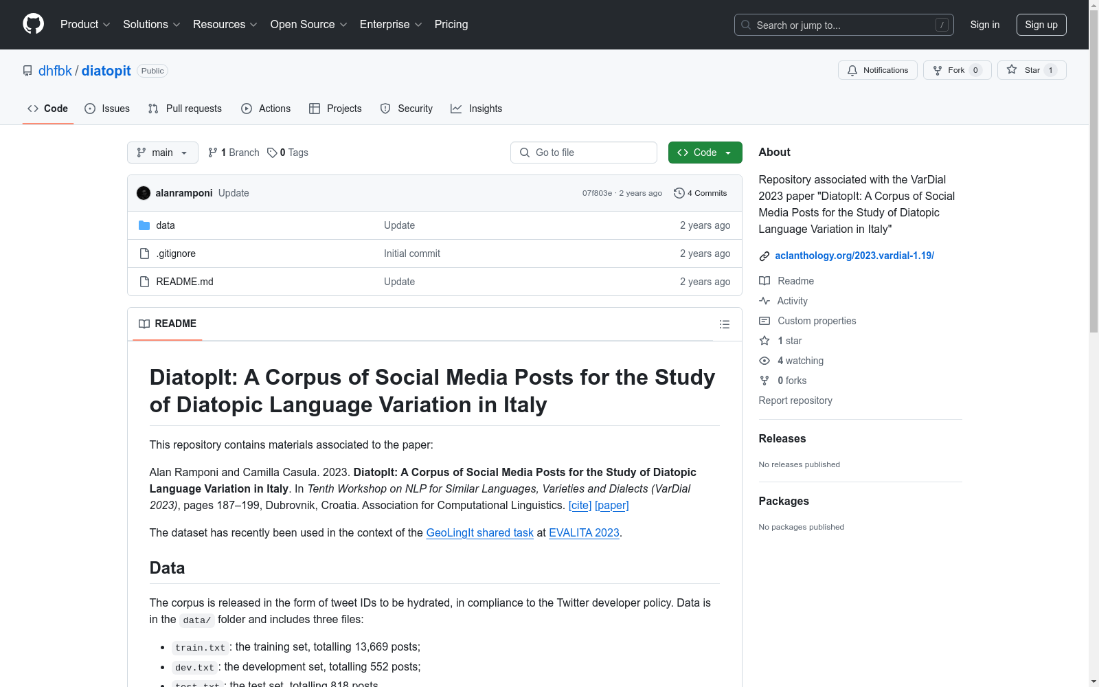Click the Go to file input field
Image resolution: width=1099 pixels, height=687 pixels.
pos(584,153)
